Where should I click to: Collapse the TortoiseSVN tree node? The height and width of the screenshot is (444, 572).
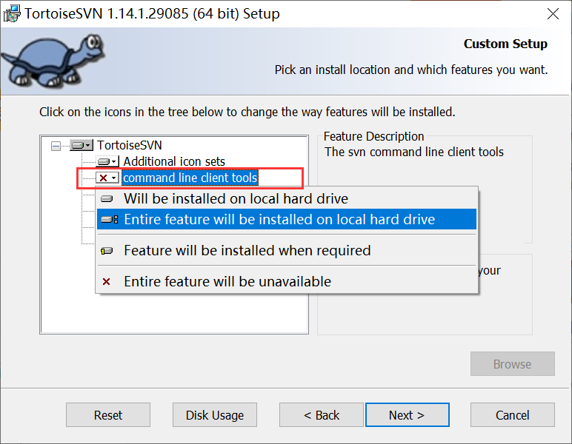[x=56, y=146]
